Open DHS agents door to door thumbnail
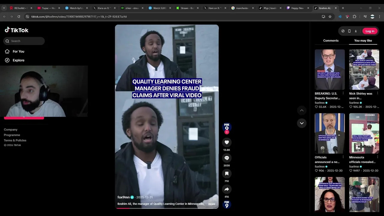This screenshot has width=384, height=216. (x=364, y=194)
